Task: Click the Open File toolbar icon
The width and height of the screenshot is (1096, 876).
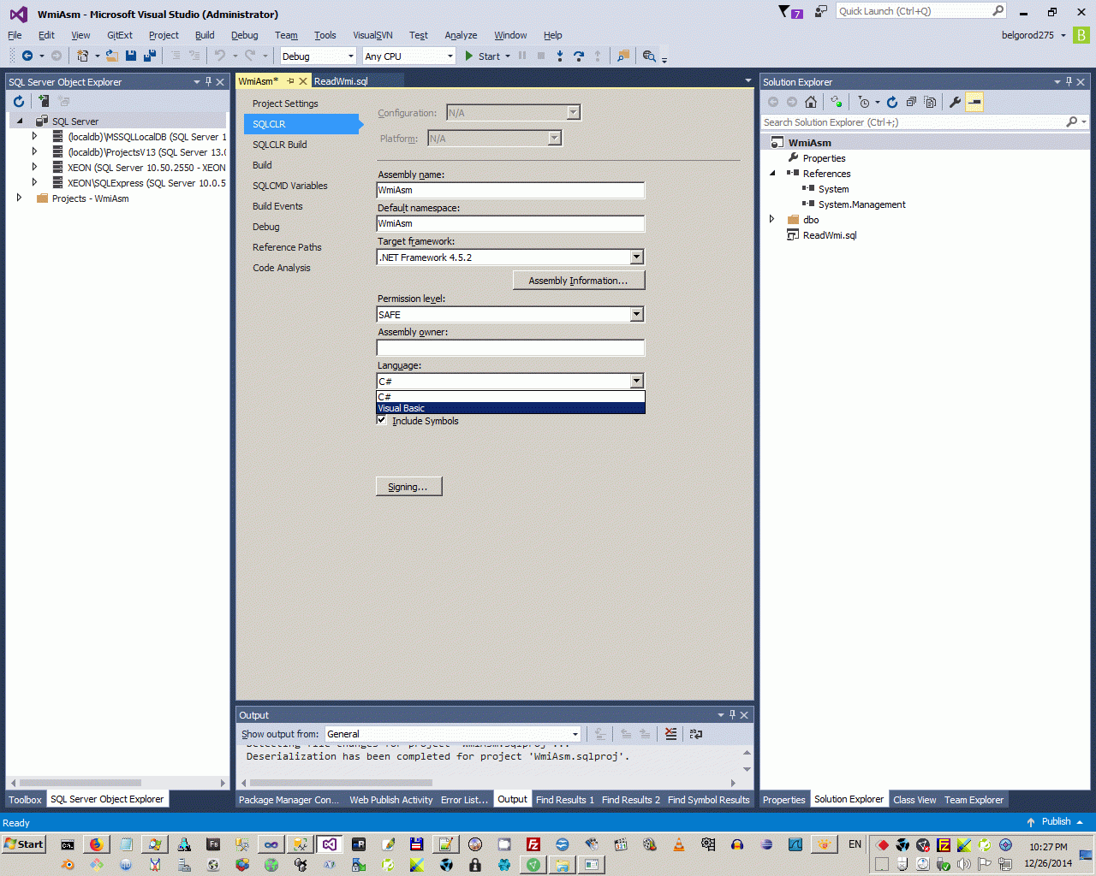Action: click(x=112, y=56)
